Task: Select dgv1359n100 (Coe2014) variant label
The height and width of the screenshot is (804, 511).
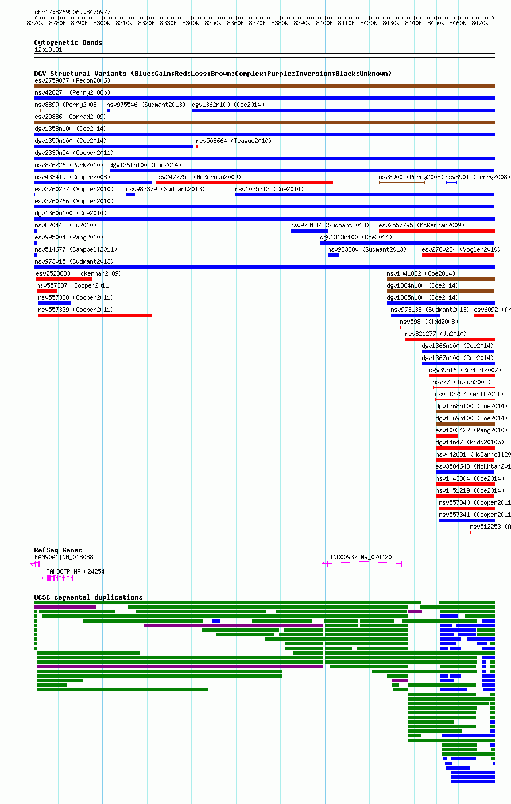Action: coord(71,141)
